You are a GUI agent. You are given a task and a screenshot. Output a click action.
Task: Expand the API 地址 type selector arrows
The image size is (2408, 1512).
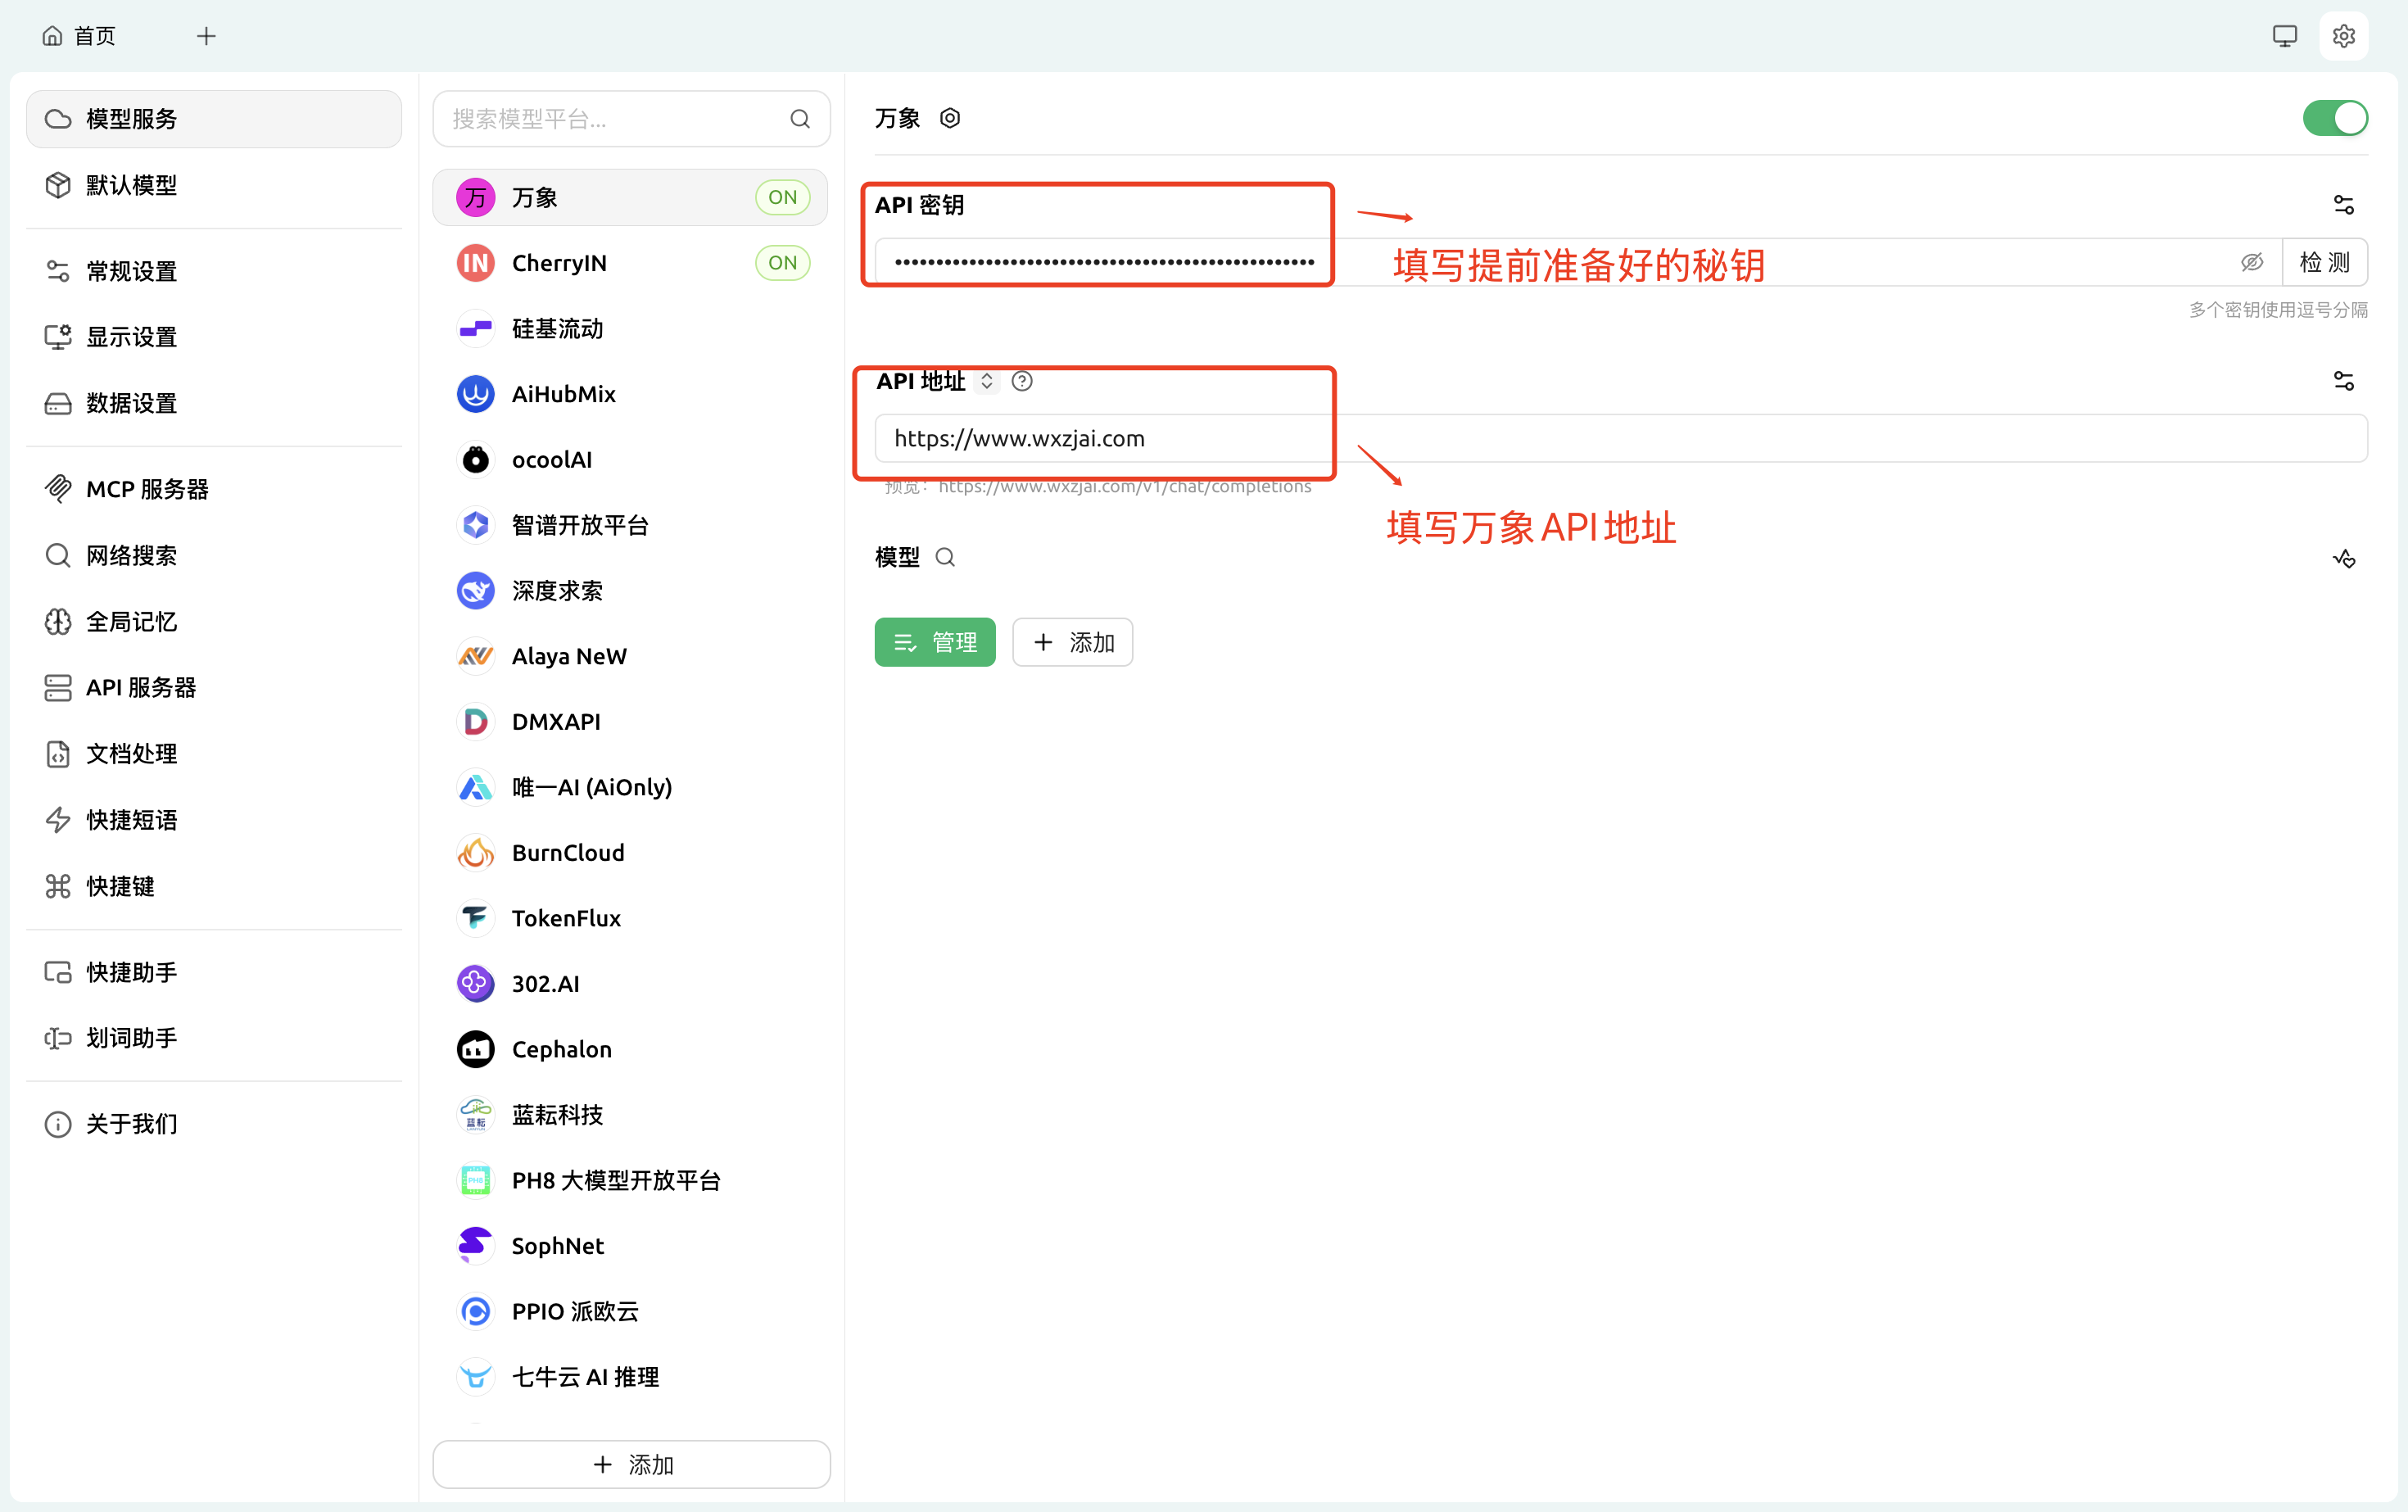tap(987, 381)
